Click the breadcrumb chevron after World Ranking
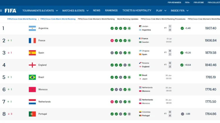The image size is (220, 123). pos(38,19)
